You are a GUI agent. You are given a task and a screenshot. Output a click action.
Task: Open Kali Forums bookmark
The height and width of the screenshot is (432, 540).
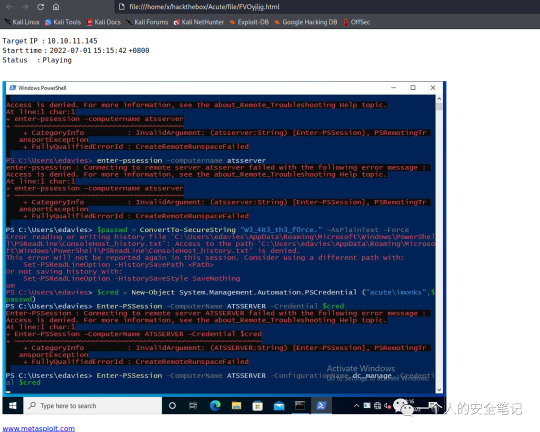(147, 22)
